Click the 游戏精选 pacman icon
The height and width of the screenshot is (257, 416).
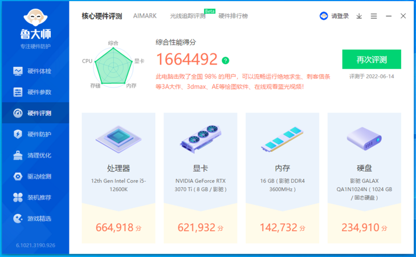(18, 219)
